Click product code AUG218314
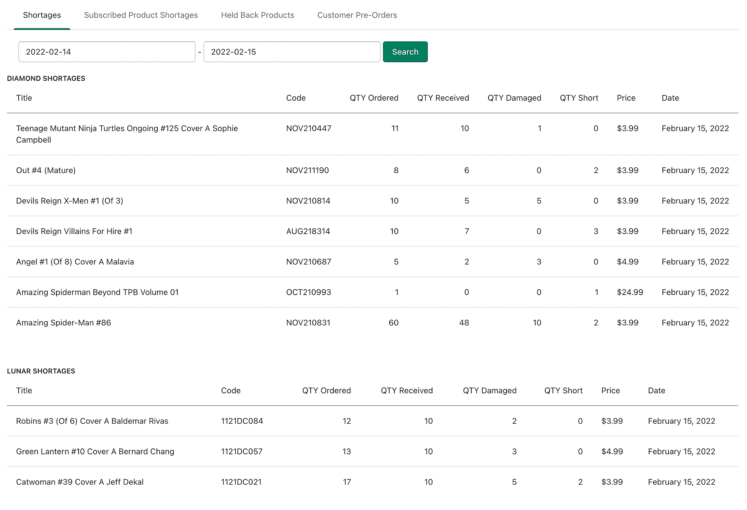Viewport: 747px width, 510px height. [308, 231]
